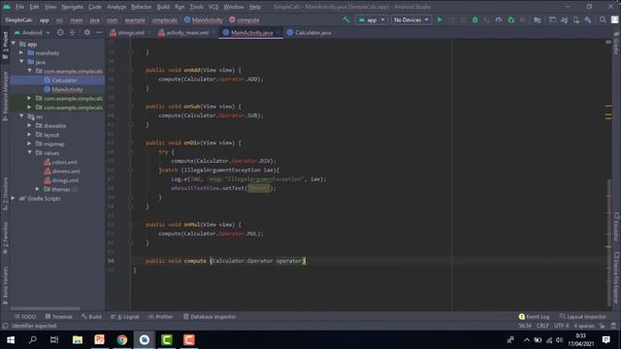Click the CRLF line separator status entry
The width and height of the screenshot is (621, 349).
pyautogui.click(x=542, y=326)
